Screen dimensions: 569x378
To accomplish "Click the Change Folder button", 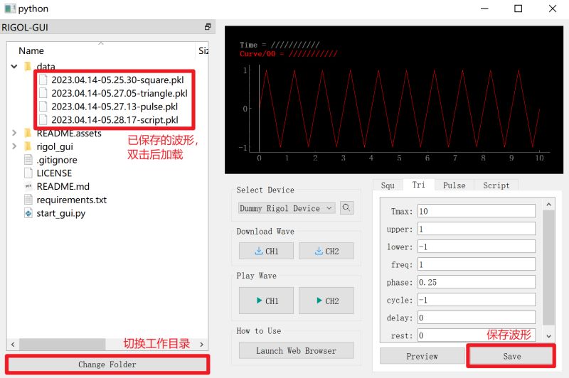I will [x=107, y=364].
